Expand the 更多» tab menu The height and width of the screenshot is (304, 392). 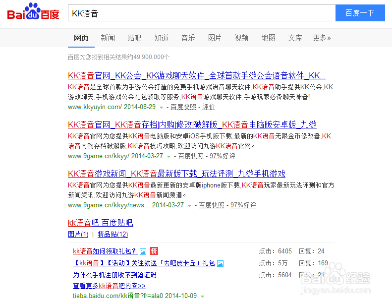pyautogui.click(x=322, y=38)
